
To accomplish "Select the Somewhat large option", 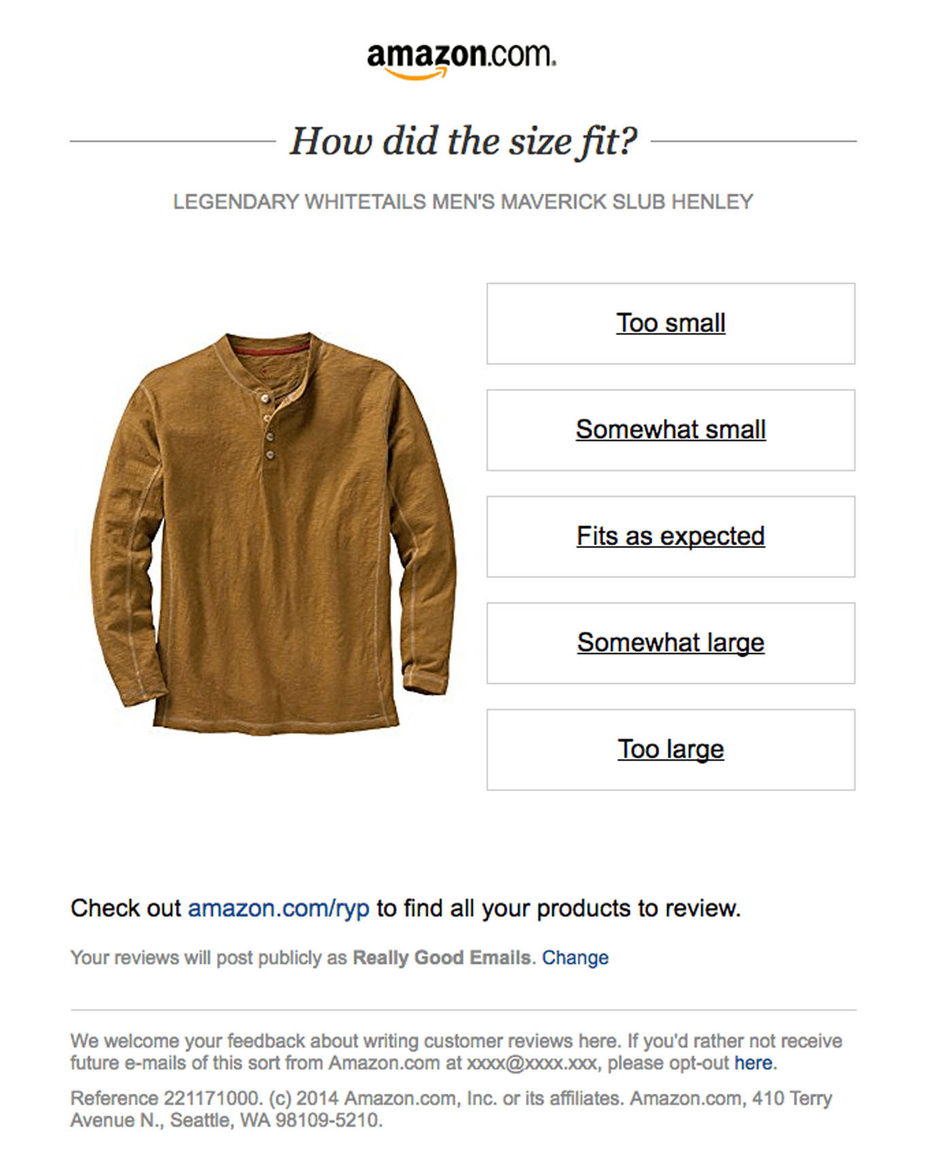I will pos(671,643).
